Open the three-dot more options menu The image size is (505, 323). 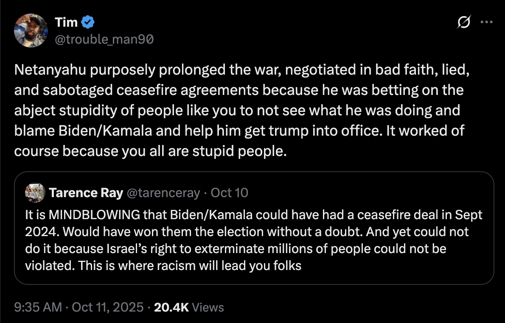(x=486, y=22)
